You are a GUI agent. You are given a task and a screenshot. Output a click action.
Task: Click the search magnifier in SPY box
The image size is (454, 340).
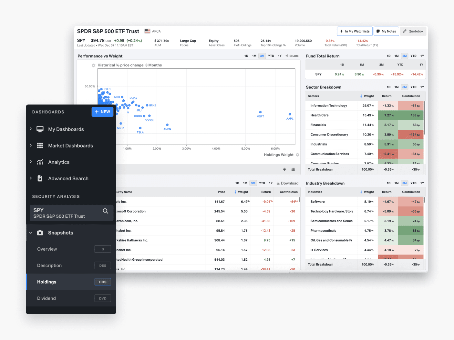105,211
